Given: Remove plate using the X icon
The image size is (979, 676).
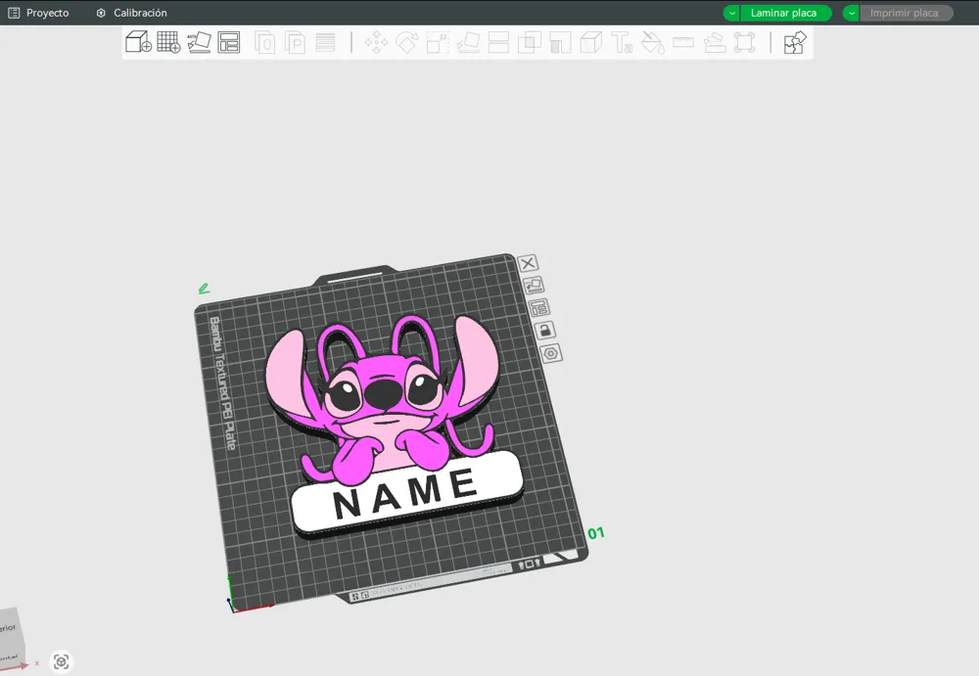Looking at the screenshot, I should point(529,263).
